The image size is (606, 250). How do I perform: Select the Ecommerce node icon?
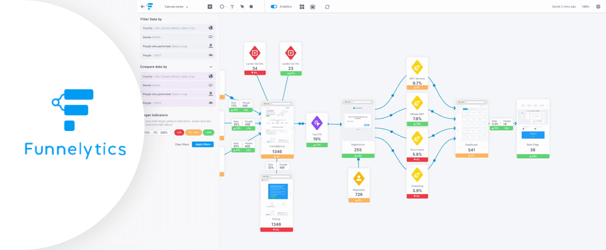point(417,138)
